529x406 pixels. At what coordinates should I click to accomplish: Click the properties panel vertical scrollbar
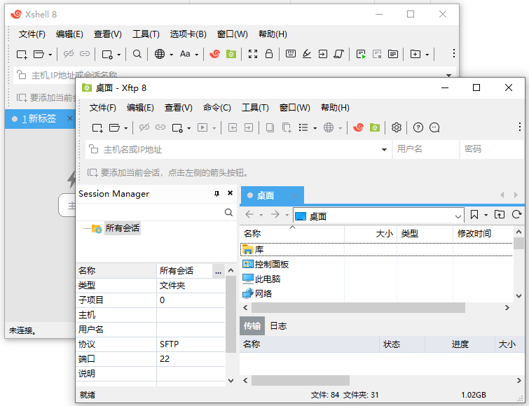(x=231, y=314)
